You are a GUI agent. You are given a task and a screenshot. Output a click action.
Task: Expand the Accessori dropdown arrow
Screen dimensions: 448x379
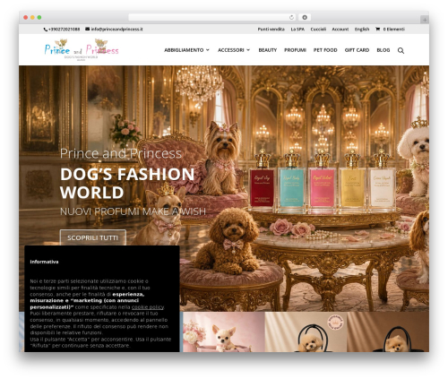coord(248,50)
